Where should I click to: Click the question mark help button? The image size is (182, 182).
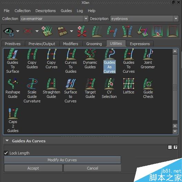(x=175, y=147)
